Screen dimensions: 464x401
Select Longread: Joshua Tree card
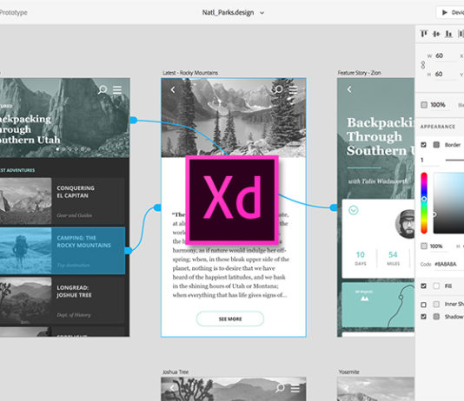[63, 300]
